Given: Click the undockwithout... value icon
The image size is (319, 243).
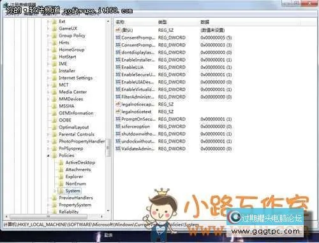Looking at the screenshot, I should (118, 141).
